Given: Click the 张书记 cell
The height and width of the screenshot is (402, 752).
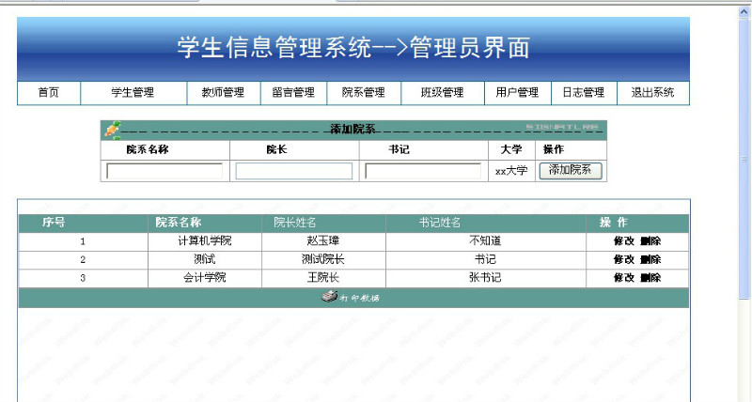Looking at the screenshot, I should coord(485,278).
